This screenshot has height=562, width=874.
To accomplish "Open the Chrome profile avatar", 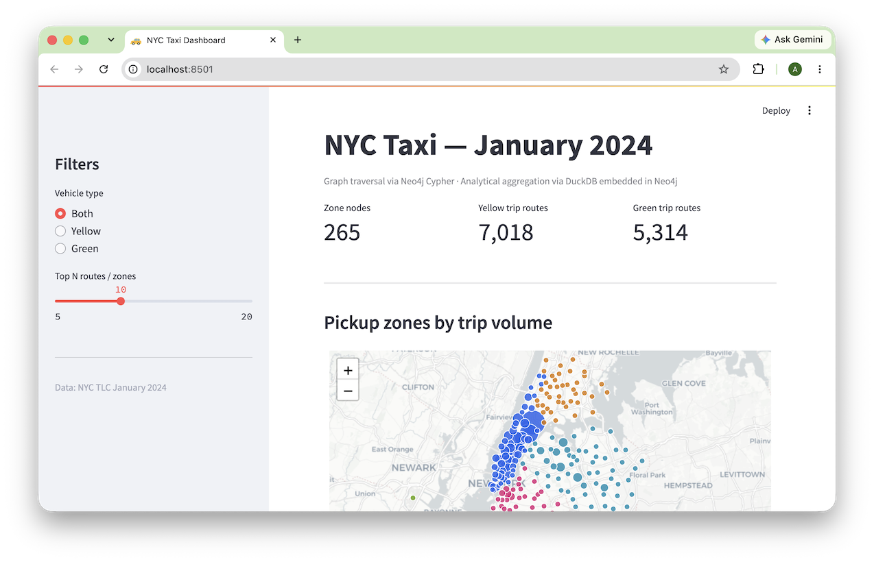I will (795, 69).
